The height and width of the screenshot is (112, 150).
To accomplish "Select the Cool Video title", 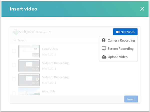I will pos(50,49).
